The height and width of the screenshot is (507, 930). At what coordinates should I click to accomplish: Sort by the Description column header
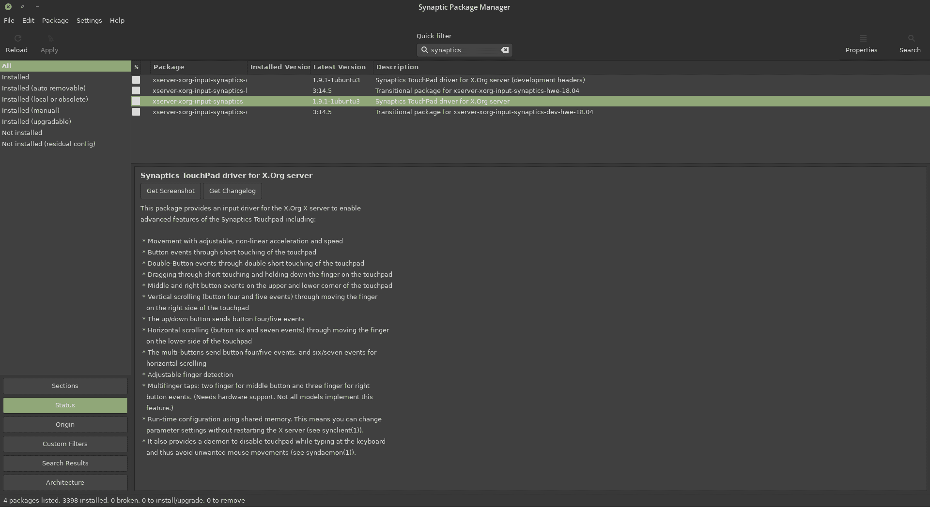(651, 67)
